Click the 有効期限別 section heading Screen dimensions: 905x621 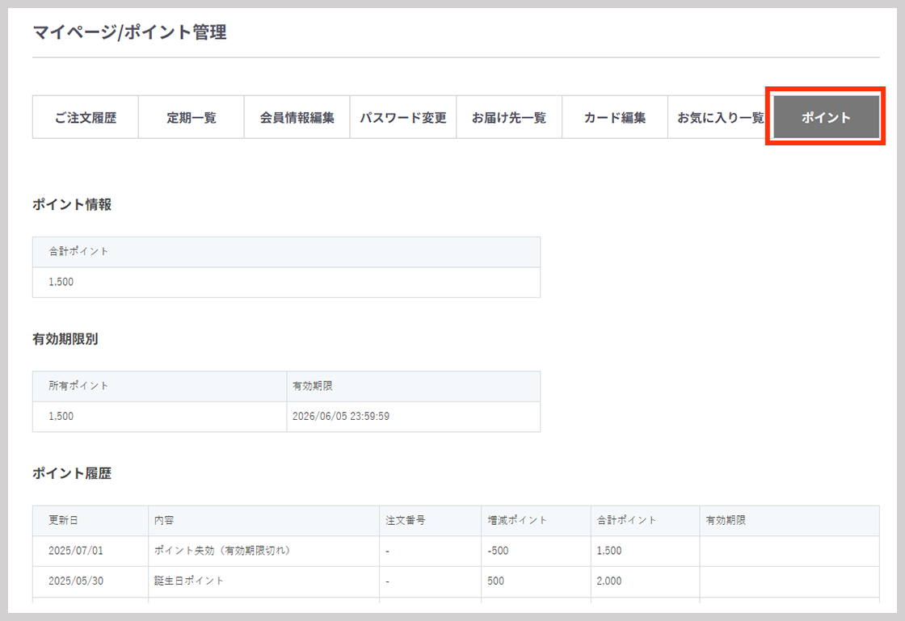pos(65,339)
